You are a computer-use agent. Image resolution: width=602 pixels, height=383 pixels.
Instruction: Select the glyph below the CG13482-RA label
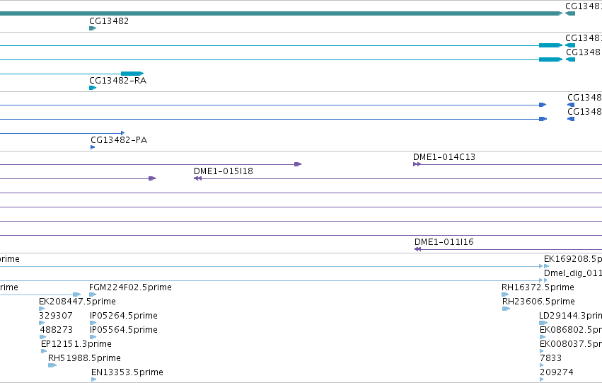[x=93, y=88]
